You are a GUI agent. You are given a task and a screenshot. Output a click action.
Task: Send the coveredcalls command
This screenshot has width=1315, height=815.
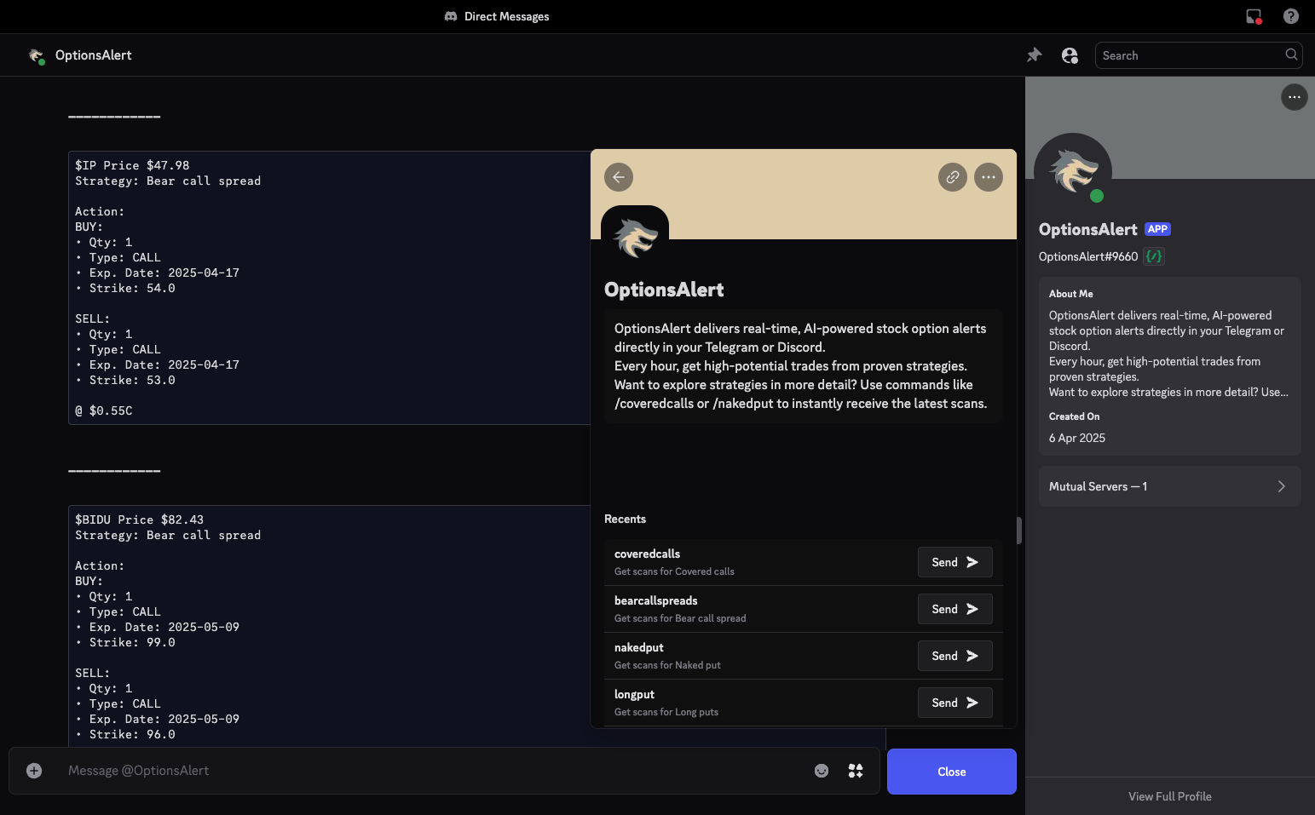pos(955,562)
